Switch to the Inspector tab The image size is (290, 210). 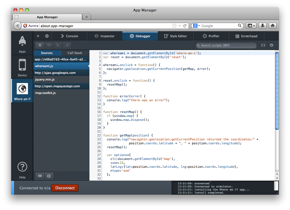105,36
